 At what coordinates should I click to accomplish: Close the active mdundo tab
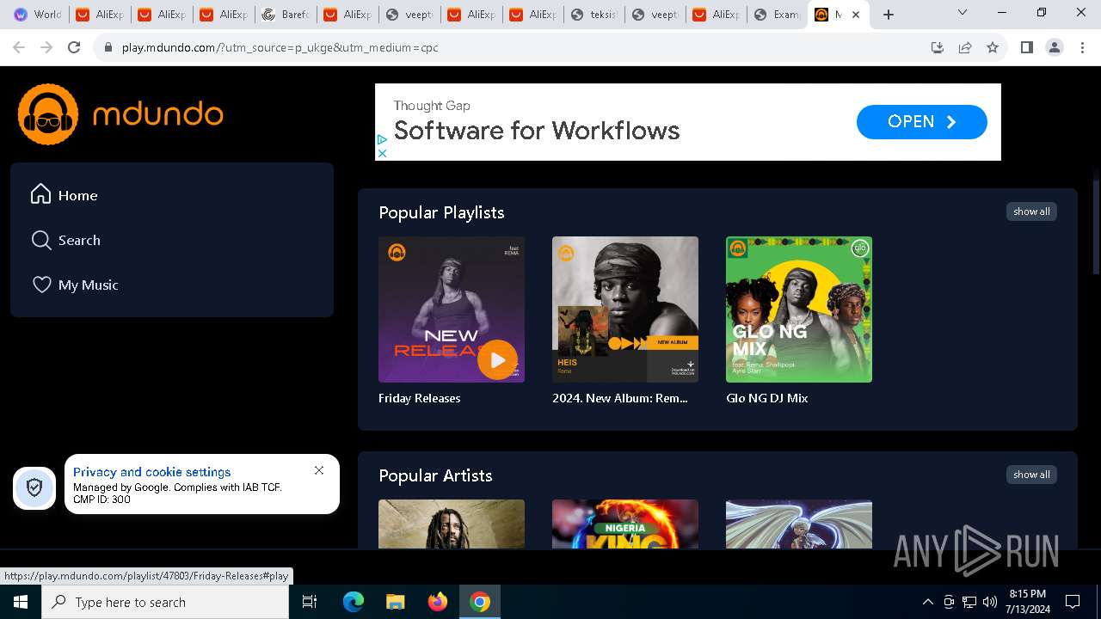pos(856,15)
